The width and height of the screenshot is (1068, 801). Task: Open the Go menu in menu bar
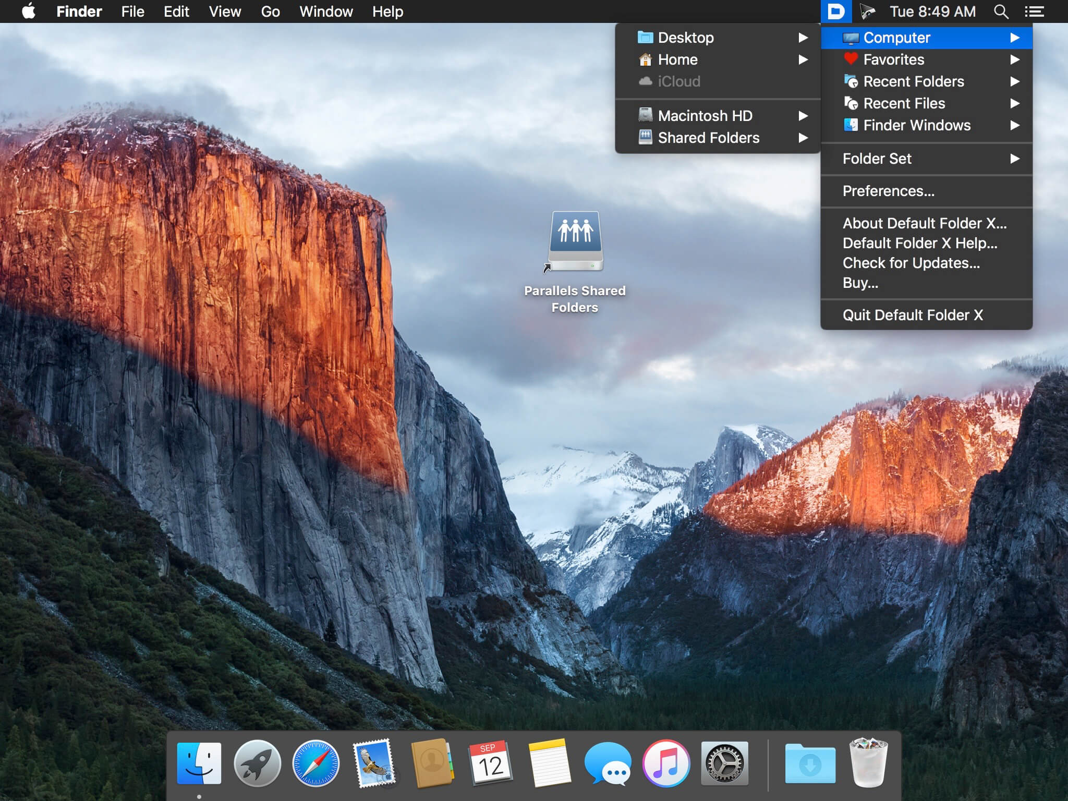tap(270, 11)
